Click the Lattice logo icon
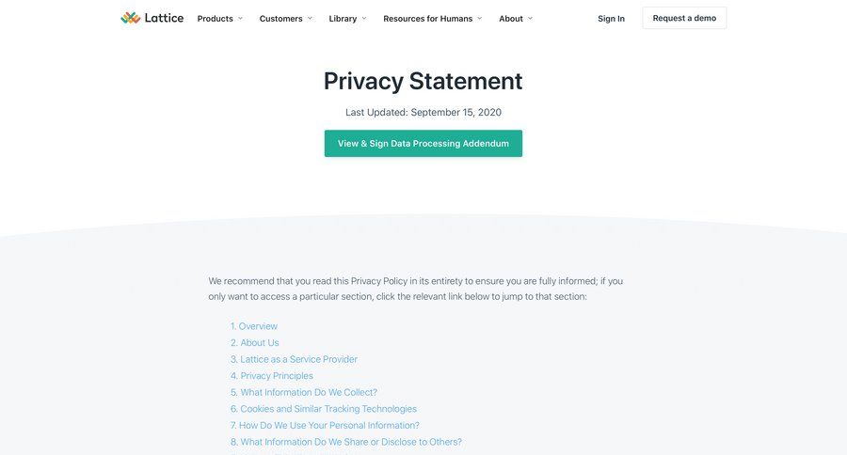The height and width of the screenshot is (455, 847). (x=130, y=18)
